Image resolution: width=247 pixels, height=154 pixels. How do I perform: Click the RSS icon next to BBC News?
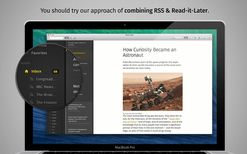31,87
